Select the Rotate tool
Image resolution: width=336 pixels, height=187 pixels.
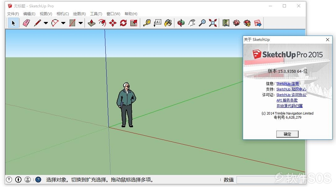click(123, 23)
